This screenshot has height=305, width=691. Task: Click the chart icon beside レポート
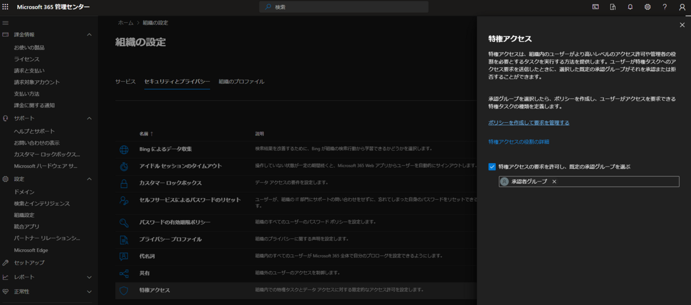6,277
